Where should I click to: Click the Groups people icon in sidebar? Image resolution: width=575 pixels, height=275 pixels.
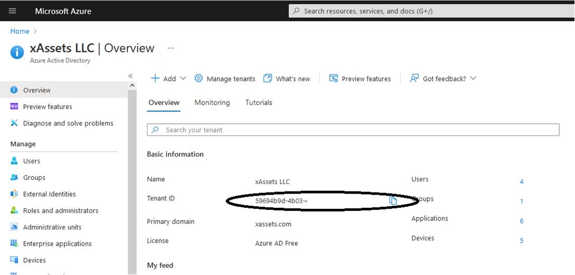[x=14, y=177]
